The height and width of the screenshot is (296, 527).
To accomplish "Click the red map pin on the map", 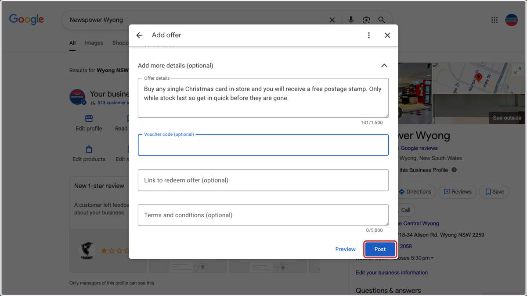I will tap(479, 78).
